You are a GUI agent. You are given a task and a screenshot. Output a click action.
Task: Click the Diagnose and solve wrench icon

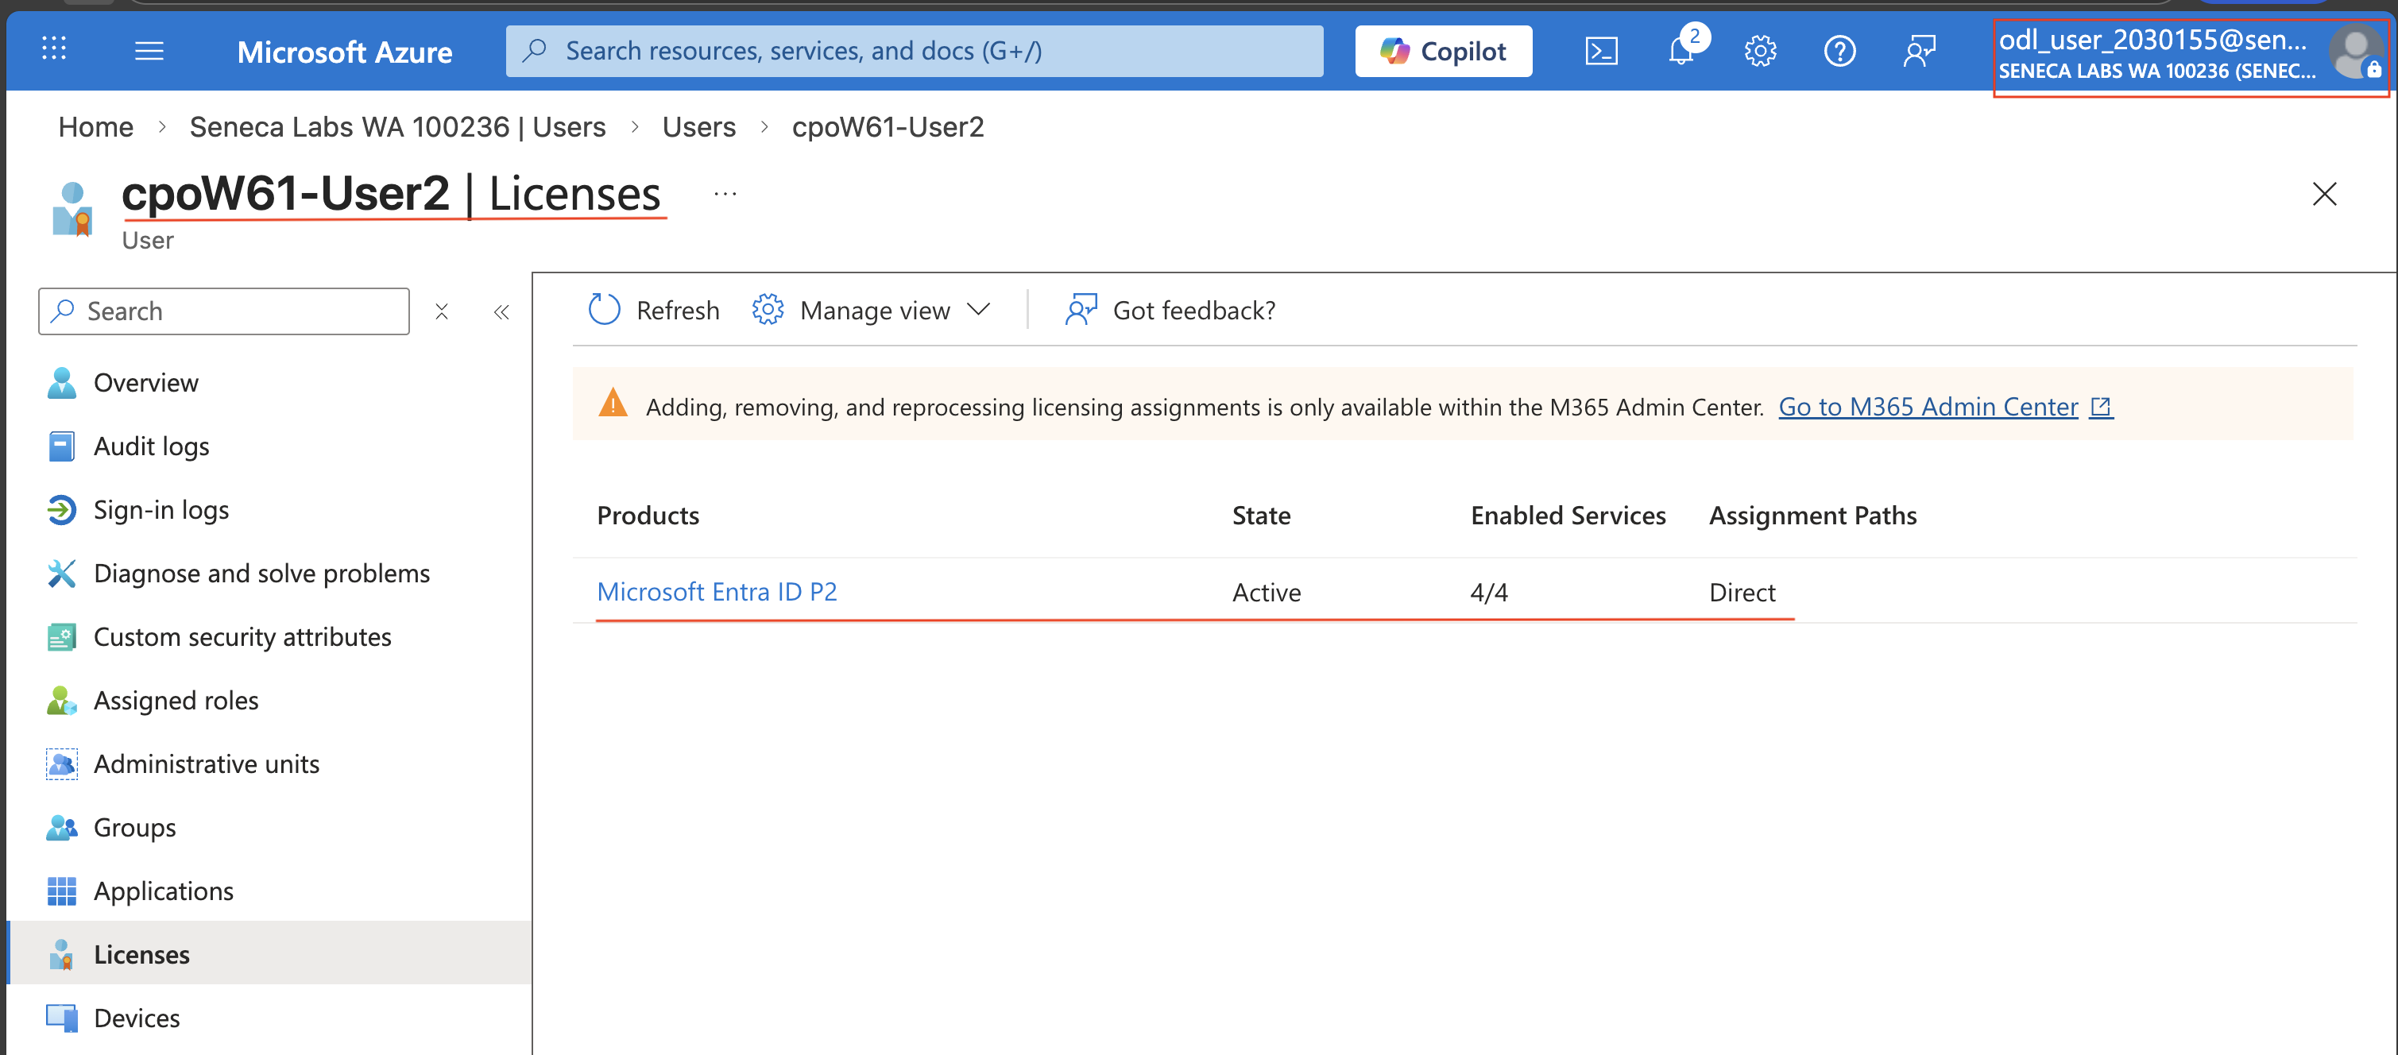coord(61,573)
